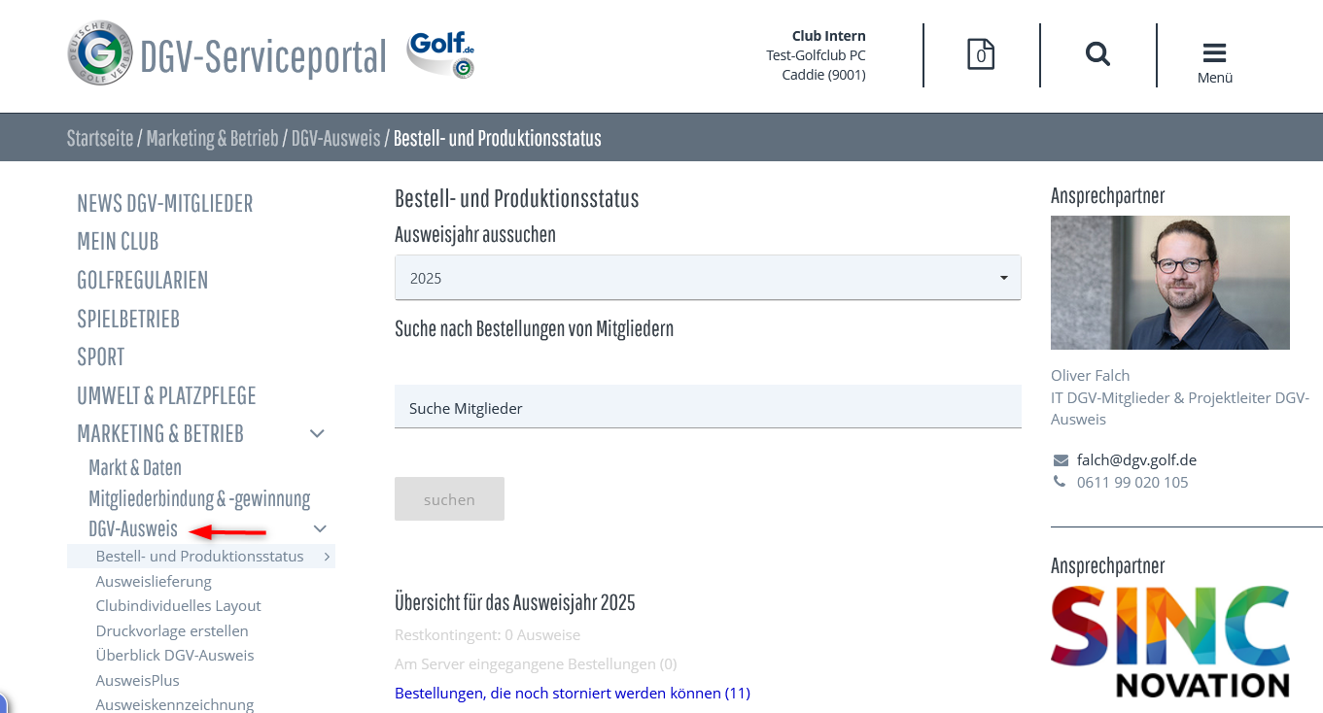Select Golfregularien in sidebar menu
This screenshot has height=713, width=1323.
142,280
